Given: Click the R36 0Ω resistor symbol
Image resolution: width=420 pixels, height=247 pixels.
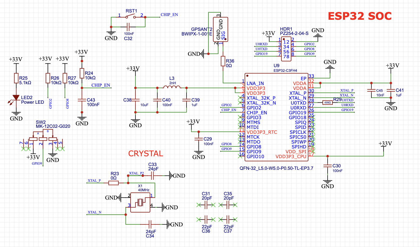Looking at the screenshot, I should click(223, 61).
